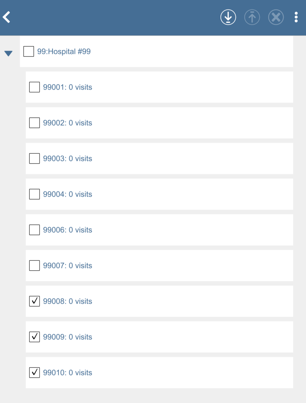Go back using the left arrow
The width and height of the screenshot is (306, 403).
pos(7,17)
